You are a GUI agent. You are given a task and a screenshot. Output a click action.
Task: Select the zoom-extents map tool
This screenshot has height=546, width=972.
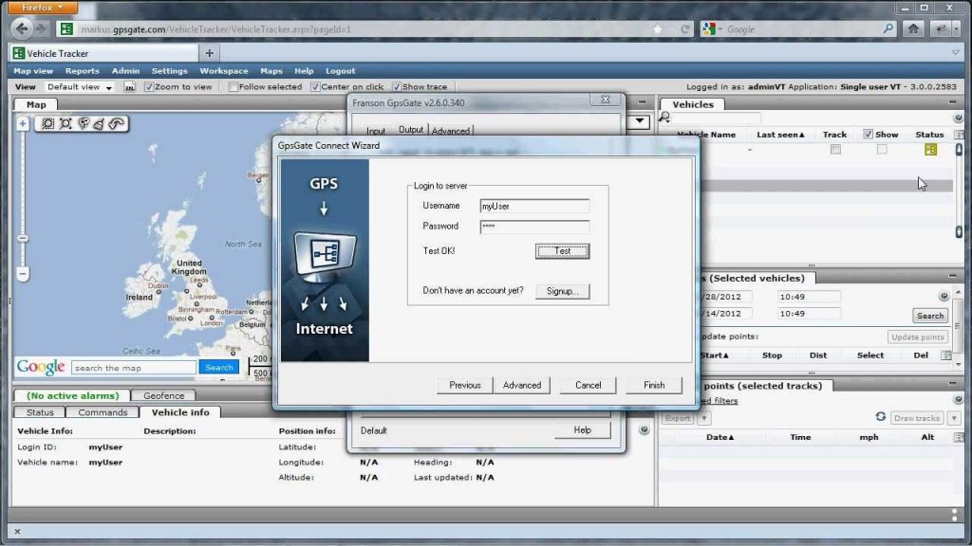click(x=65, y=124)
